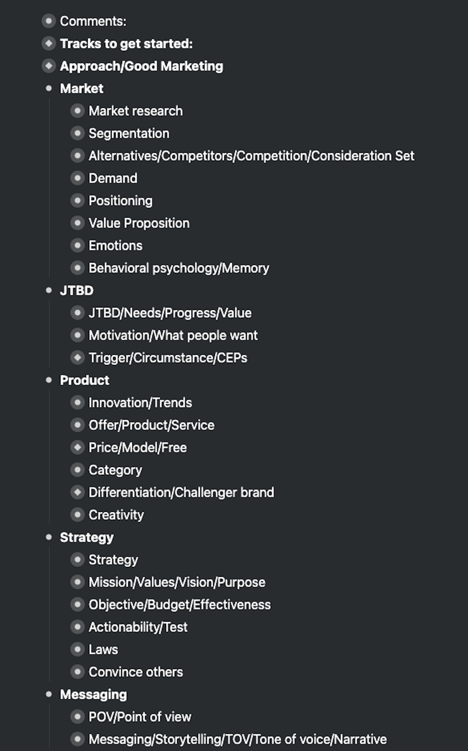
Task: Click the Behavioral psychology/Memory line
Action: point(179,268)
